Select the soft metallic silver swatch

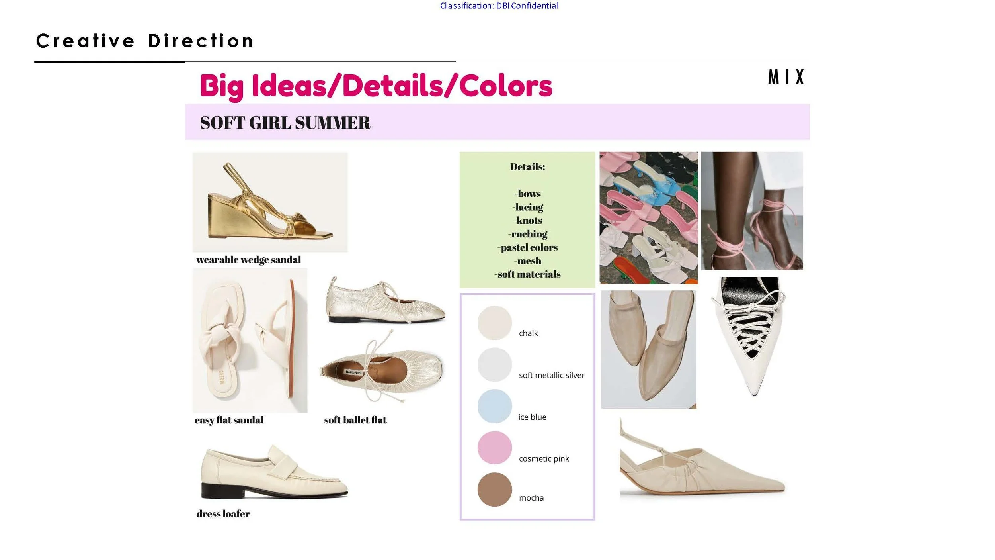tap(494, 364)
